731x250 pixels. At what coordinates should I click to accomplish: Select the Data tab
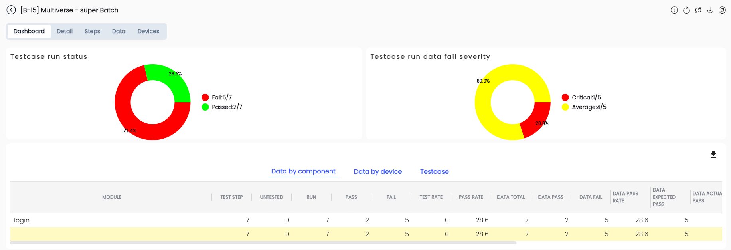pos(119,31)
